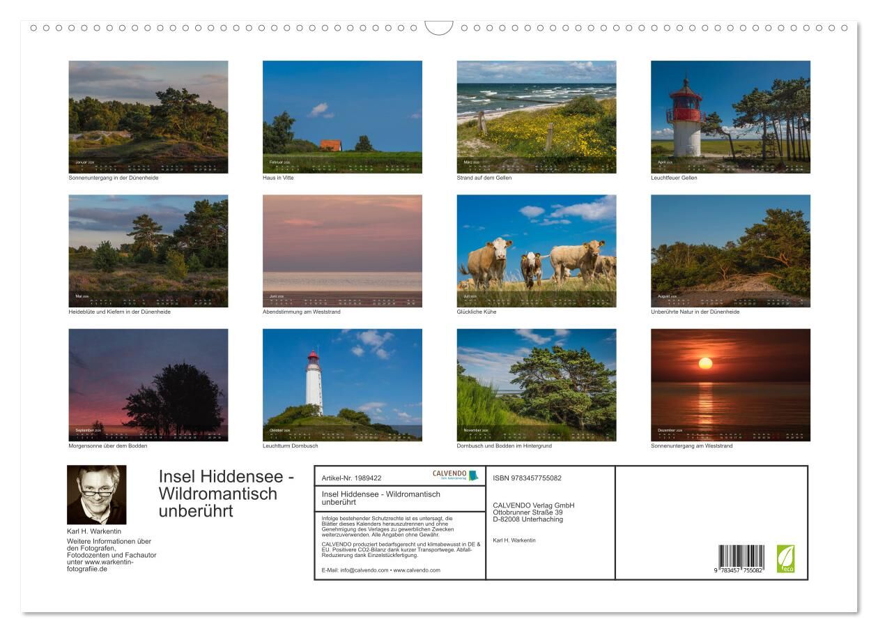Open the Leuchtfeuer Gellen lighthouse photo
Viewport: 878px width, 633px height.
click(730, 116)
